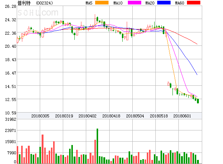Click the end of the blue MA20 line

(x=197, y=75)
